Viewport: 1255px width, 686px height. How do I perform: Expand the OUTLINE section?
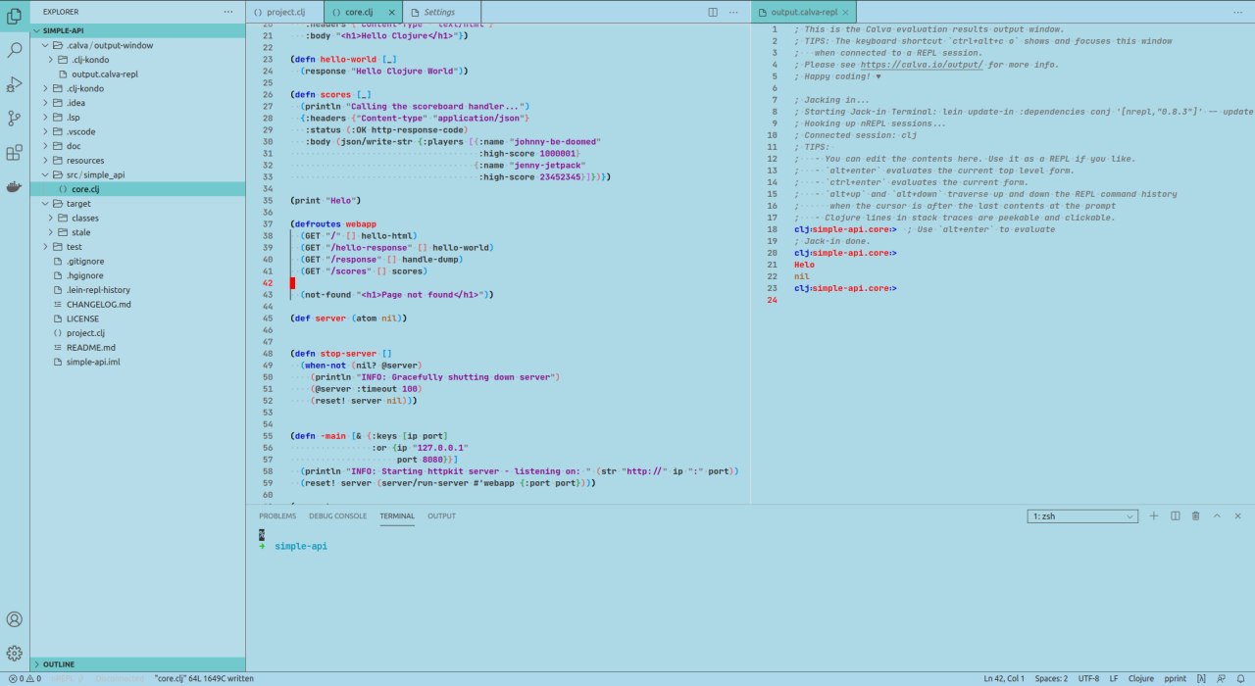(59, 664)
